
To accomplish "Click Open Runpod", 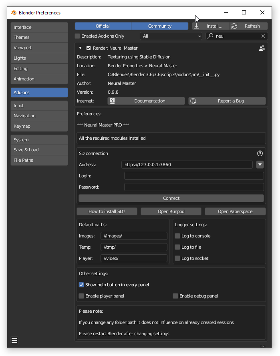I will click(171, 211).
